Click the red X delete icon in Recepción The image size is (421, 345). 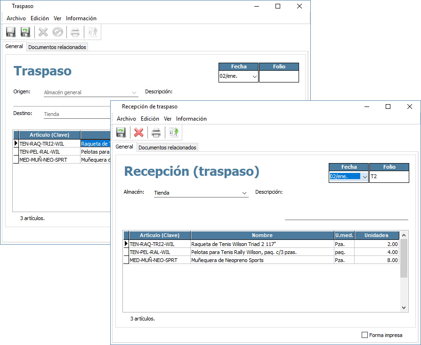138,132
